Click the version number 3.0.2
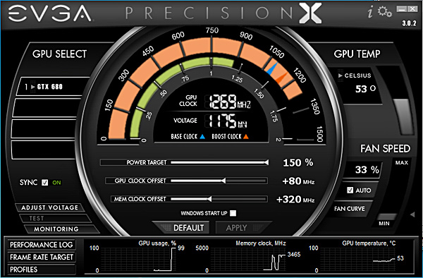The image size is (423, 278). 409,23
